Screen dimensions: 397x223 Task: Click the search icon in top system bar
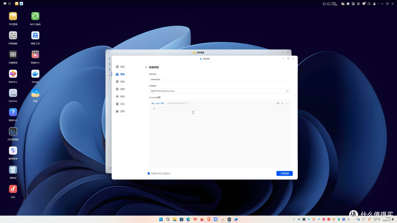(369, 4)
